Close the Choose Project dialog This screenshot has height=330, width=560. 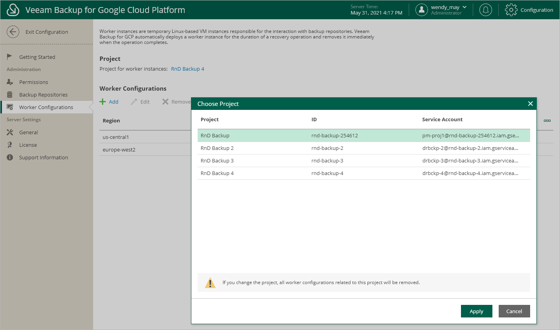tap(530, 104)
